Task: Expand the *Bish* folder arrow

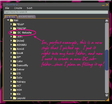Action: click(x=11, y=24)
